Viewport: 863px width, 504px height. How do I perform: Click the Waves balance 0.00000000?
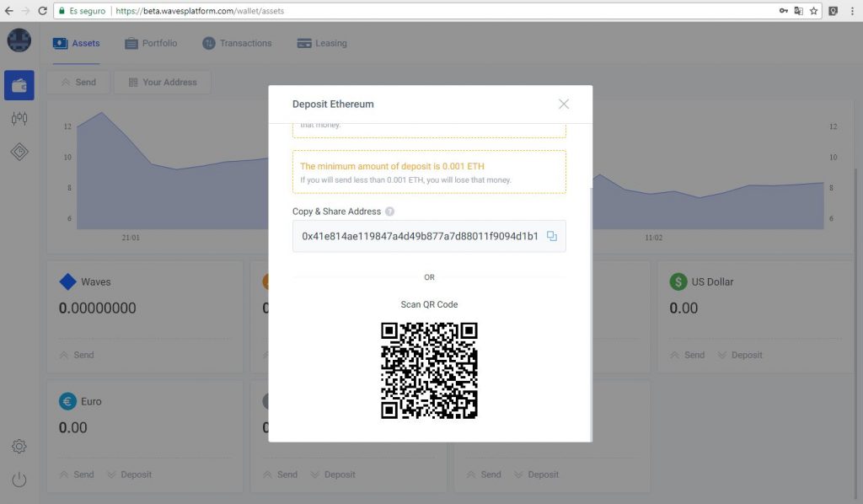[98, 308]
